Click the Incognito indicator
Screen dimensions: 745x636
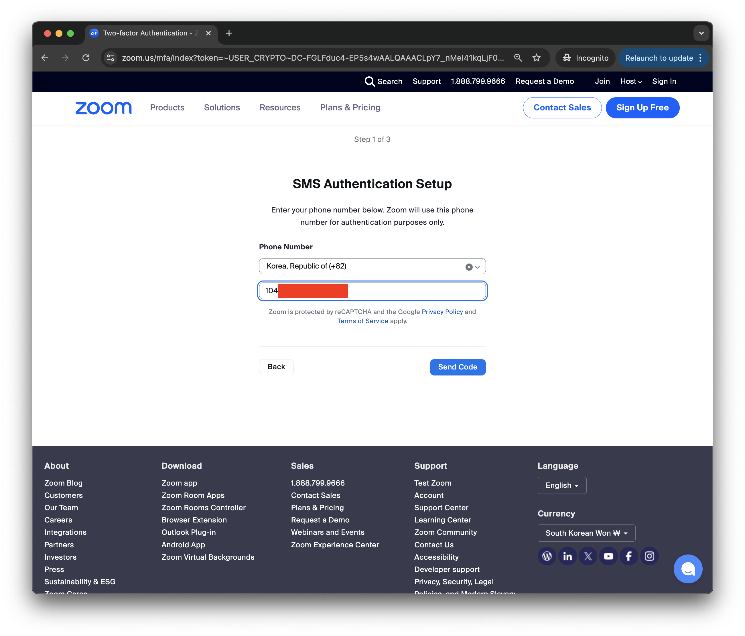[x=585, y=58]
